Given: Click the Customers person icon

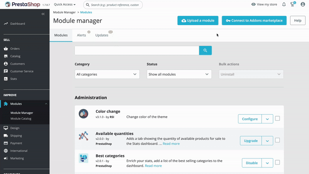Looking at the screenshot, I should [6, 64].
